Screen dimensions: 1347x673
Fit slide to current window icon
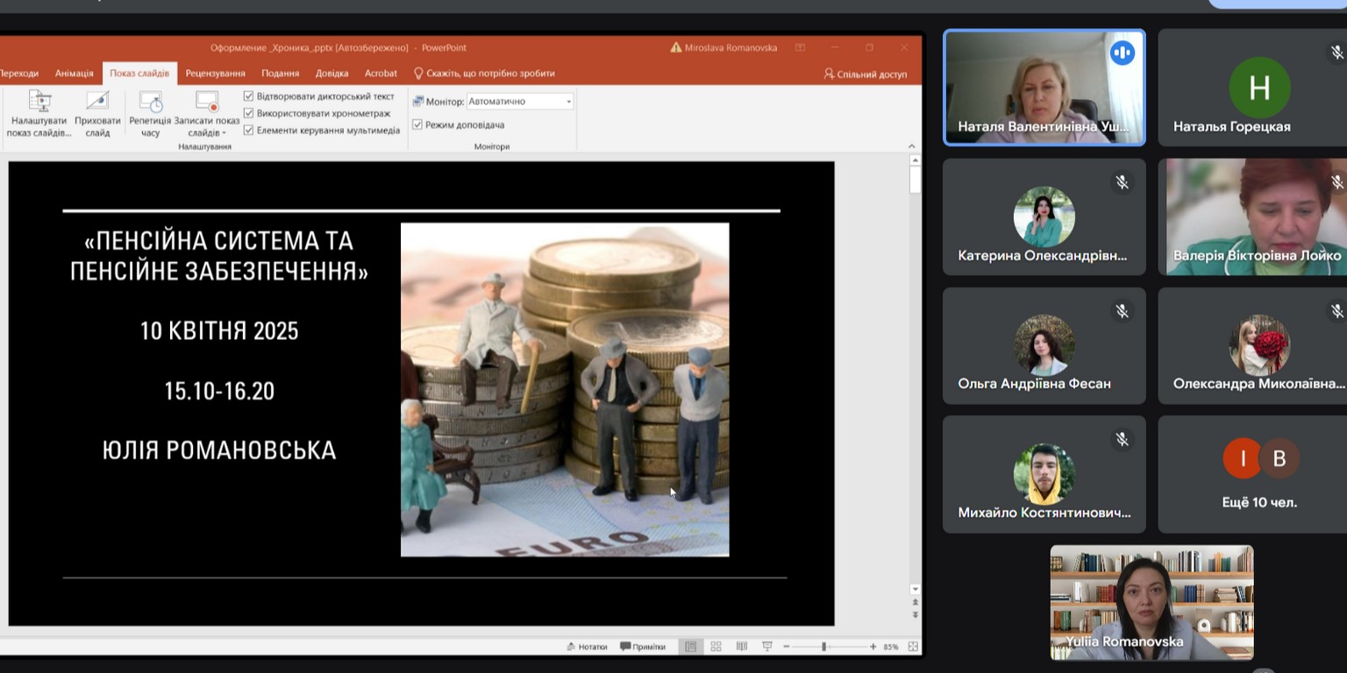point(913,647)
